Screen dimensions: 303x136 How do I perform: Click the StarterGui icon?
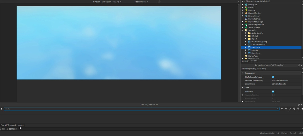246,30
